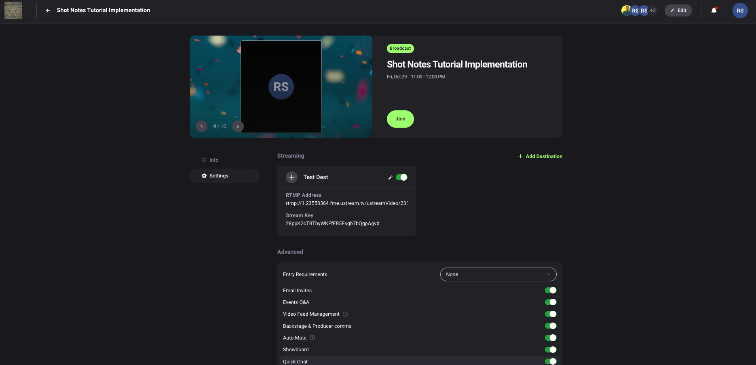The height and width of the screenshot is (365, 756).
Task: Toggle Email Invites off
Action: coord(551,290)
